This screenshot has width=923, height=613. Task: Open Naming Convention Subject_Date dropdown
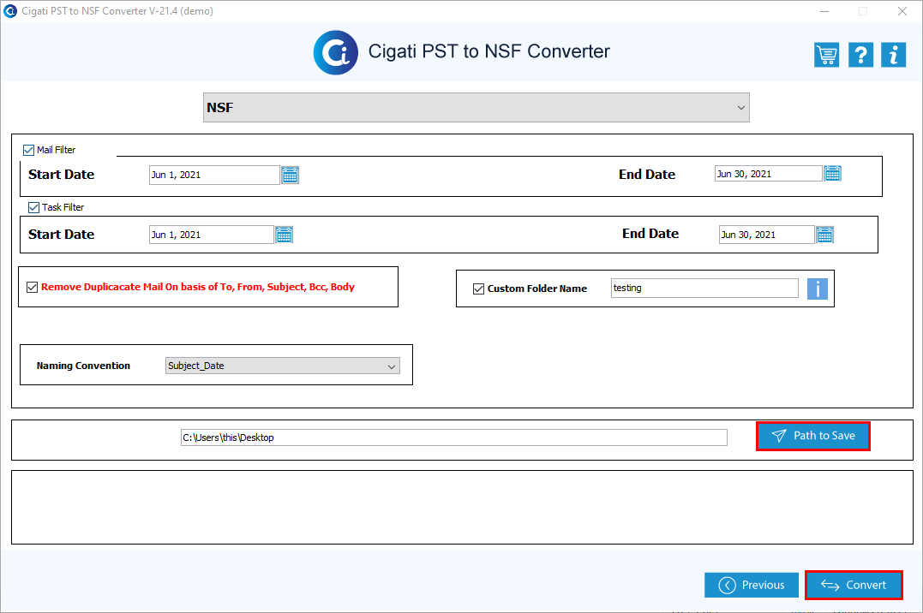click(x=283, y=366)
